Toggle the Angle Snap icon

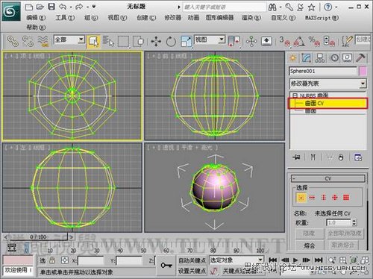[x=299, y=41]
